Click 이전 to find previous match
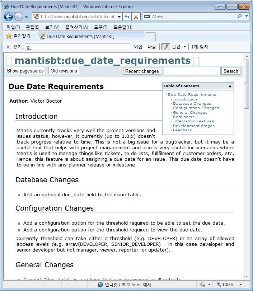Image resolution: width=253 pixels, height=291 pixels. (138, 47)
